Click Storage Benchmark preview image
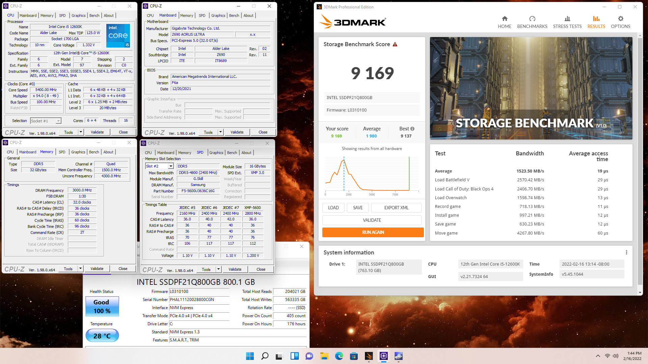This screenshot has width=648, height=364. pyautogui.click(x=531, y=88)
